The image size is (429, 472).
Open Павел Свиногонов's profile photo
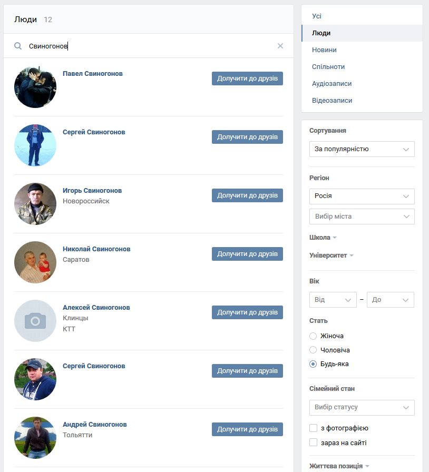coord(35,87)
